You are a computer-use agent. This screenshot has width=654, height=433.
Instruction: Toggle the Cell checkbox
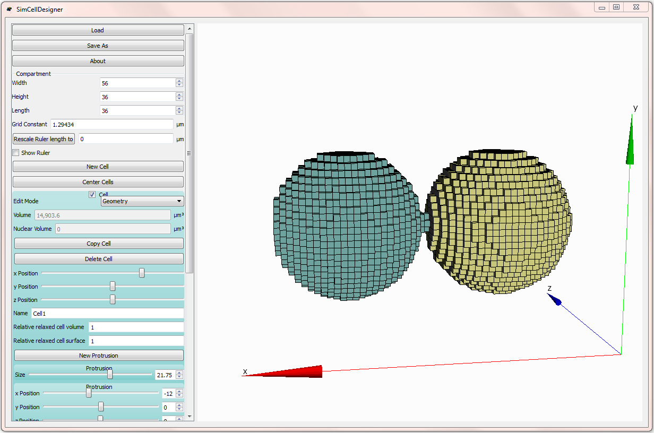coord(92,195)
